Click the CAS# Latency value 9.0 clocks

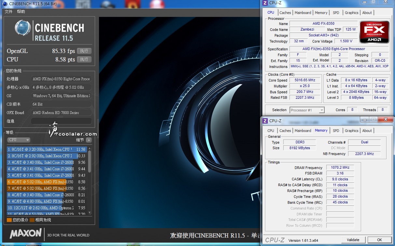point(340,179)
